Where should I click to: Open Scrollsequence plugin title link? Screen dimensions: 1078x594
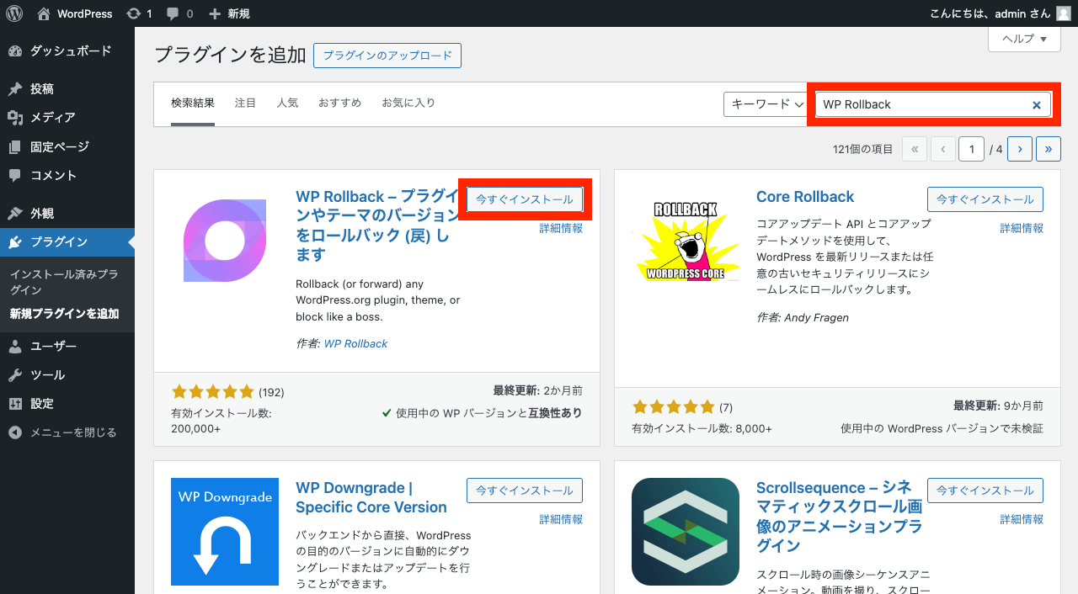(x=839, y=517)
